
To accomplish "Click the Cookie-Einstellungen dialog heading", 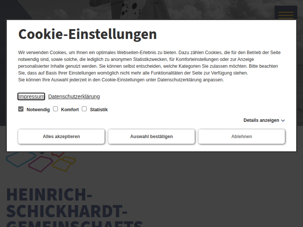I will click(x=87, y=34).
